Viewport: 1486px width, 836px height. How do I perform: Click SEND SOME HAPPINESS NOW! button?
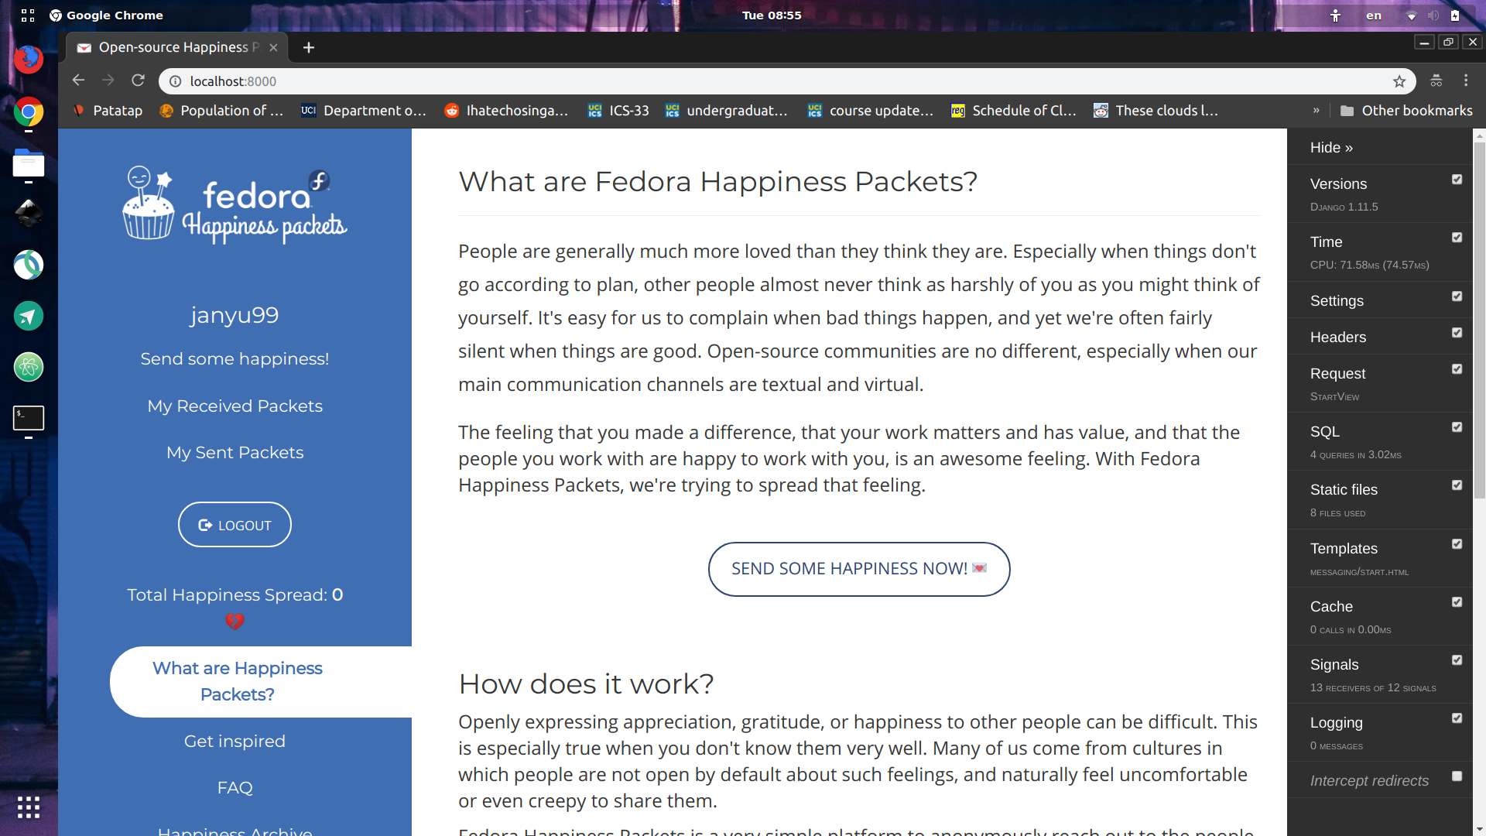(859, 569)
